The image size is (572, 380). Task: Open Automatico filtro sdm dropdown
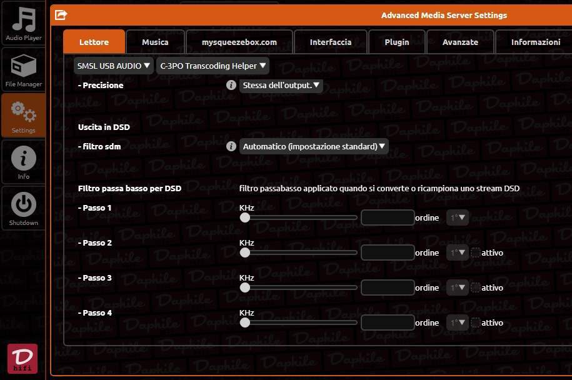(x=314, y=146)
